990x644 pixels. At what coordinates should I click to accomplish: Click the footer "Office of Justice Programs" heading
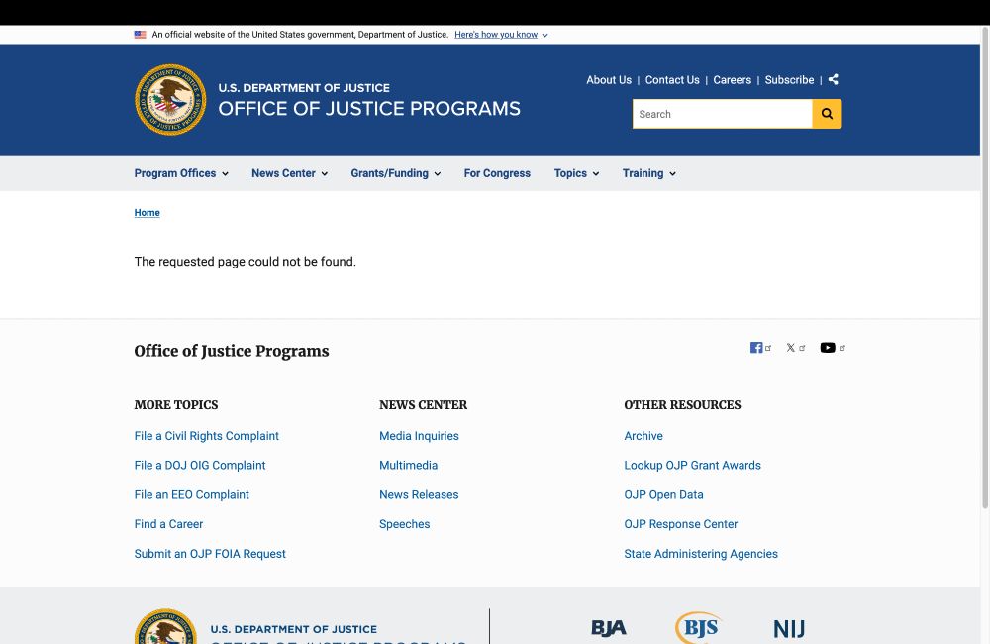pos(231,352)
